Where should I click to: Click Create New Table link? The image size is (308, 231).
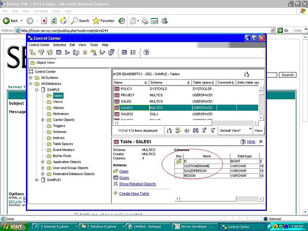pos(134,194)
